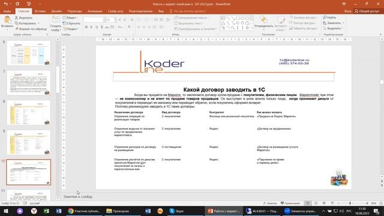Select slide 8 thumbnail
The width and height of the screenshot is (384, 216).
(29, 113)
